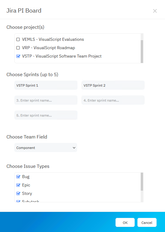
Task: Focus the third sprint name field
Action: point(46,100)
